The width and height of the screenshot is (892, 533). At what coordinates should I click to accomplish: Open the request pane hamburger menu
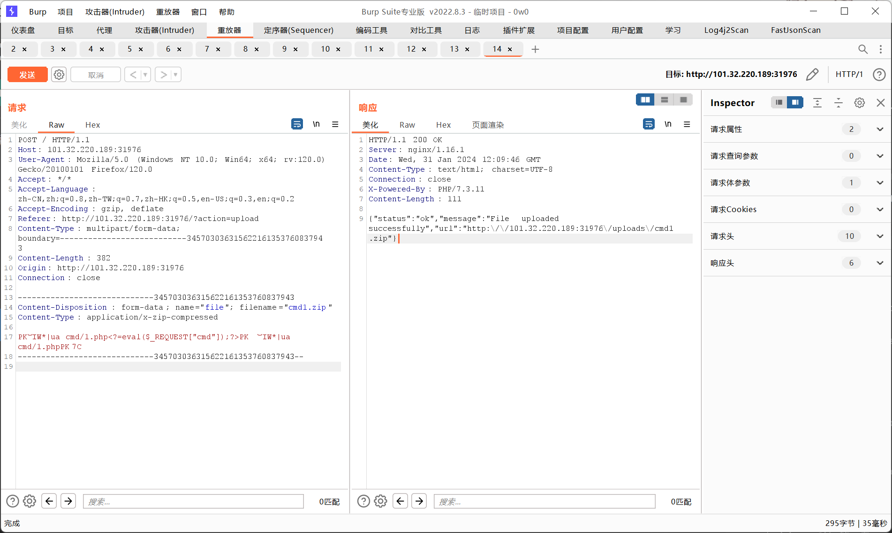tap(335, 124)
